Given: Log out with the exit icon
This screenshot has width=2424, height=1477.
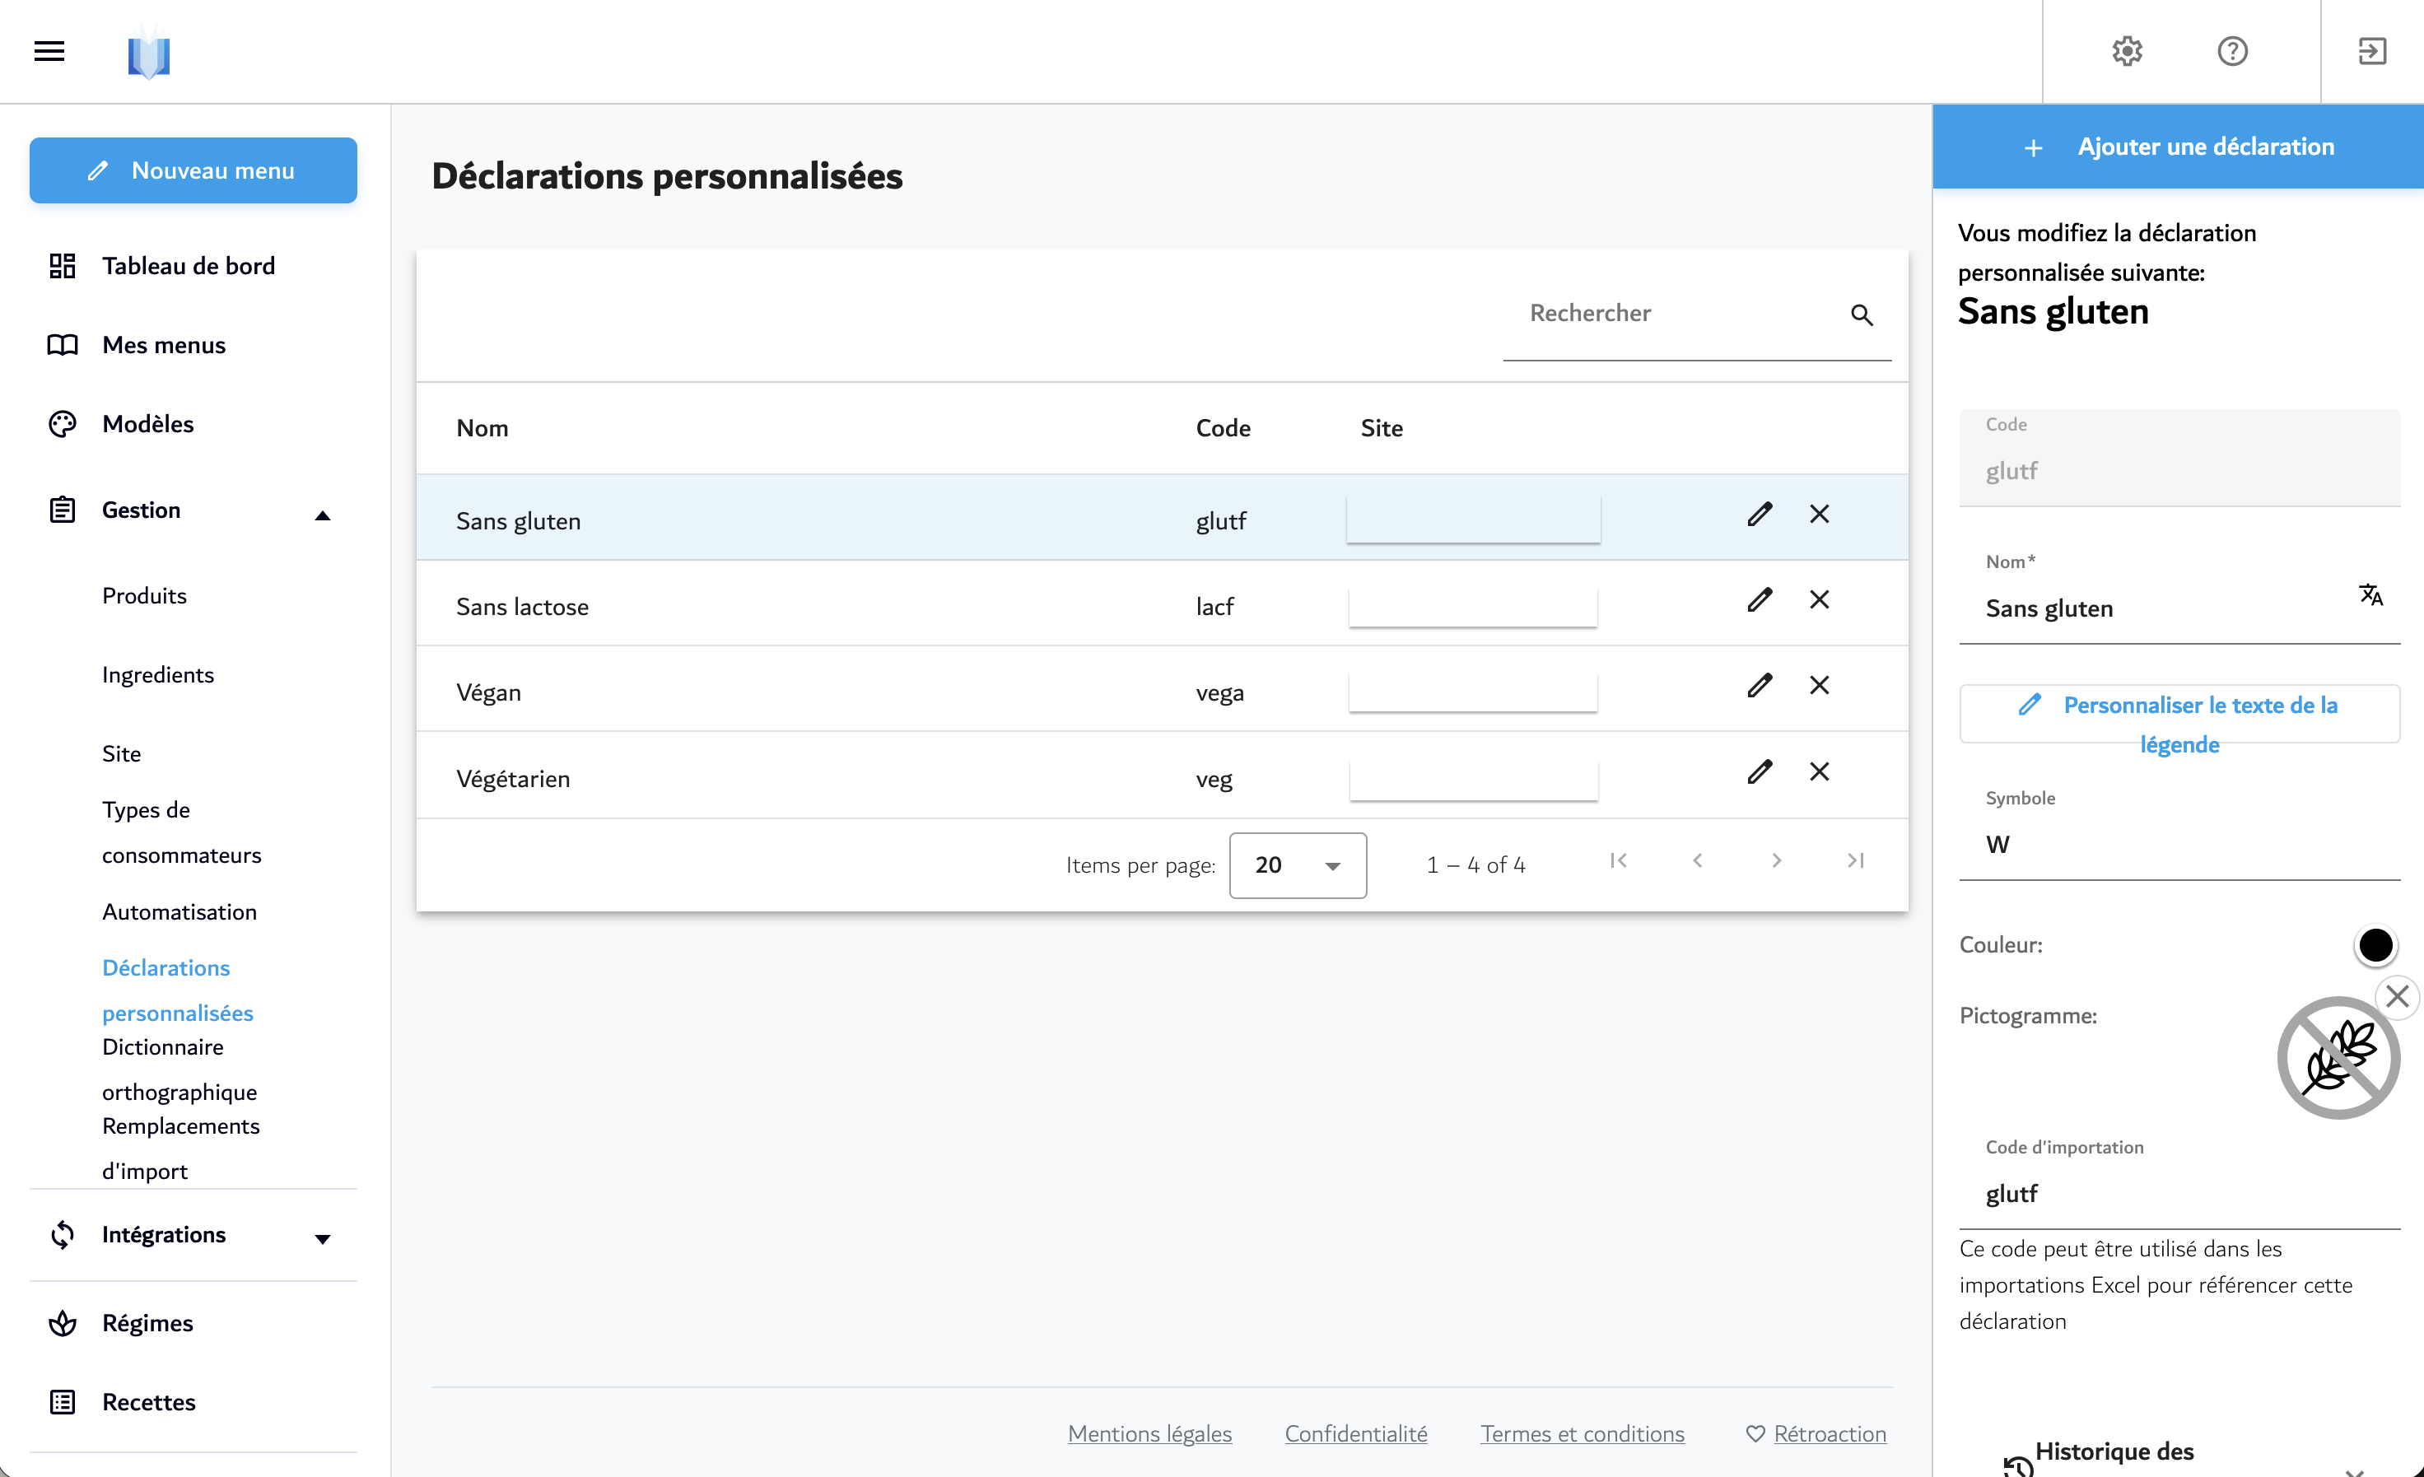Looking at the screenshot, I should click(2372, 51).
